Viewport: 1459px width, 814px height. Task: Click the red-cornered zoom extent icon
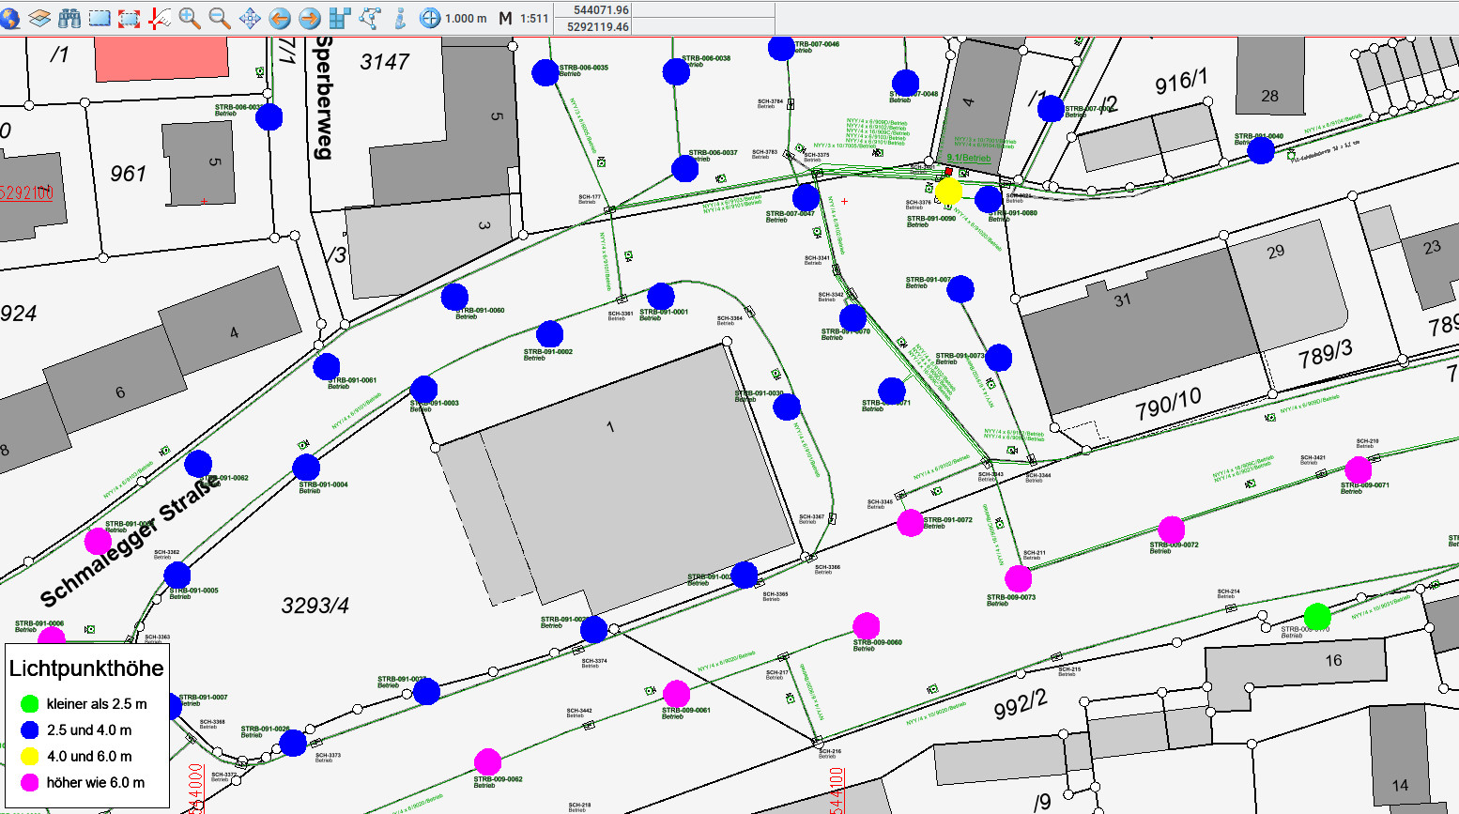point(130,18)
